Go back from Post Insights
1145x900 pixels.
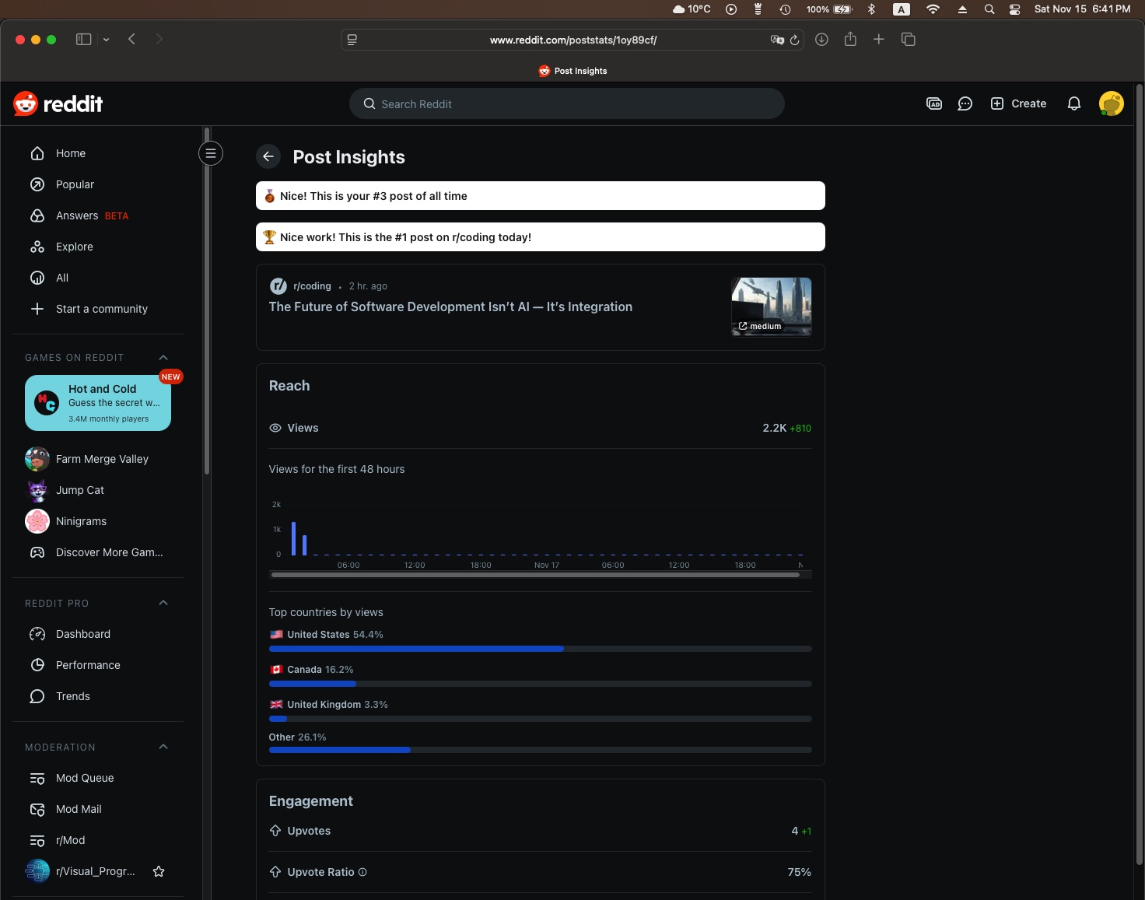click(x=268, y=156)
